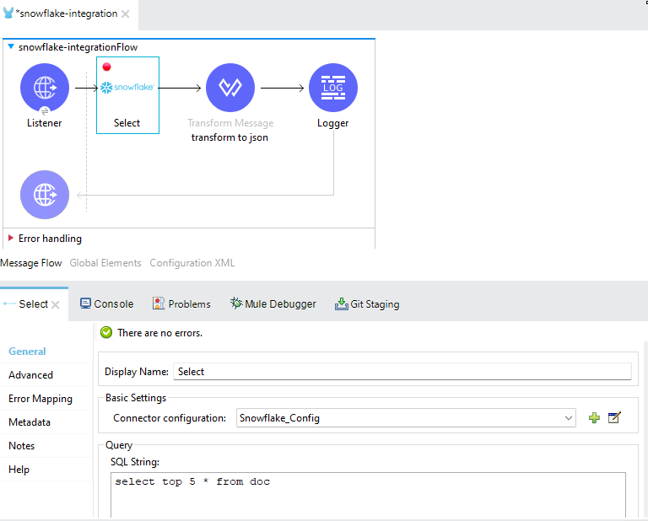648x521 pixels.
Task: Open the Configuration XML view
Action: coord(192,263)
